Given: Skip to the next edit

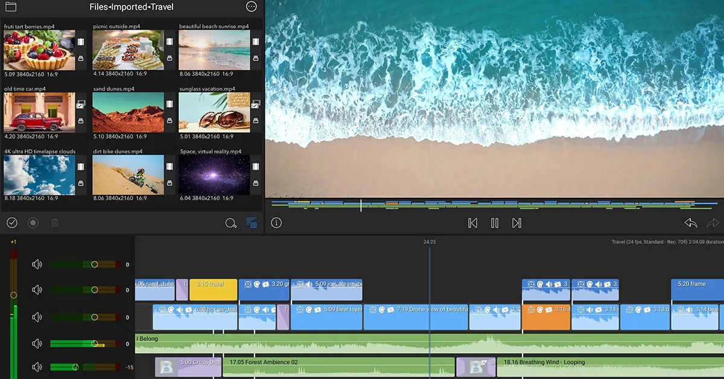Looking at the screenshot, I should [x=516, y=223].
